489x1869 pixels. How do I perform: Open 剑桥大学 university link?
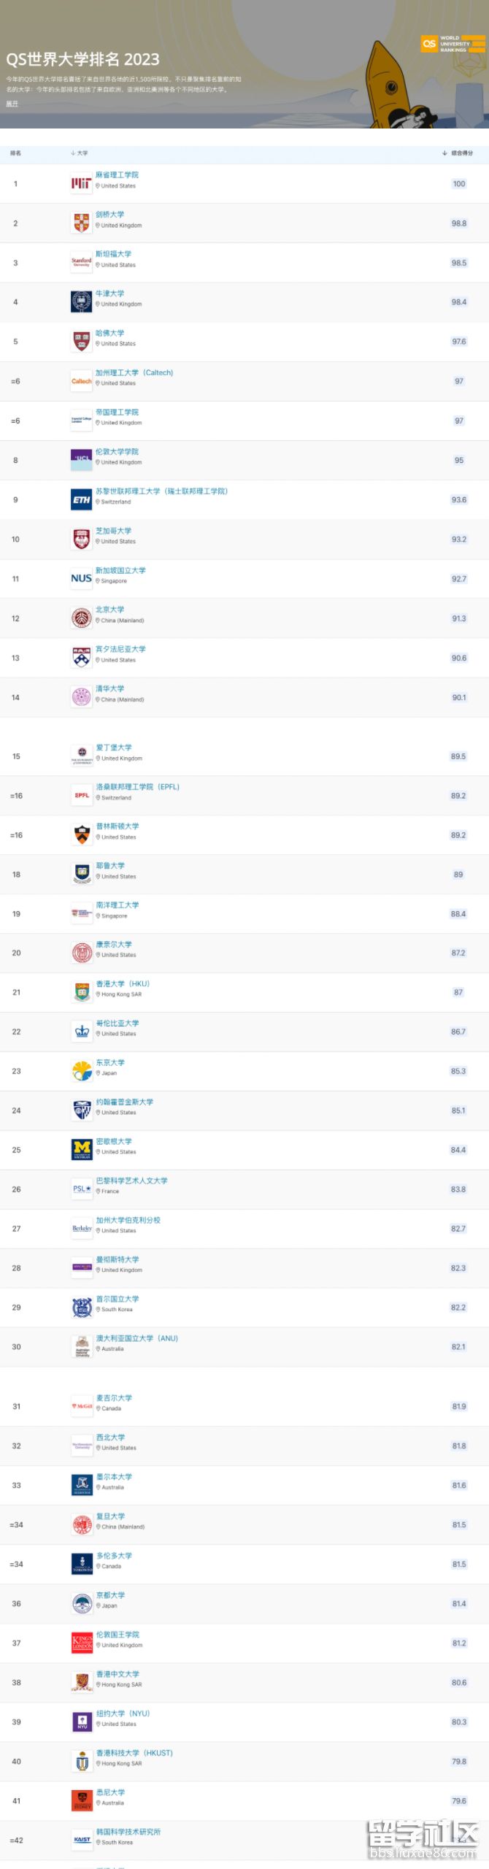[109, 215]
